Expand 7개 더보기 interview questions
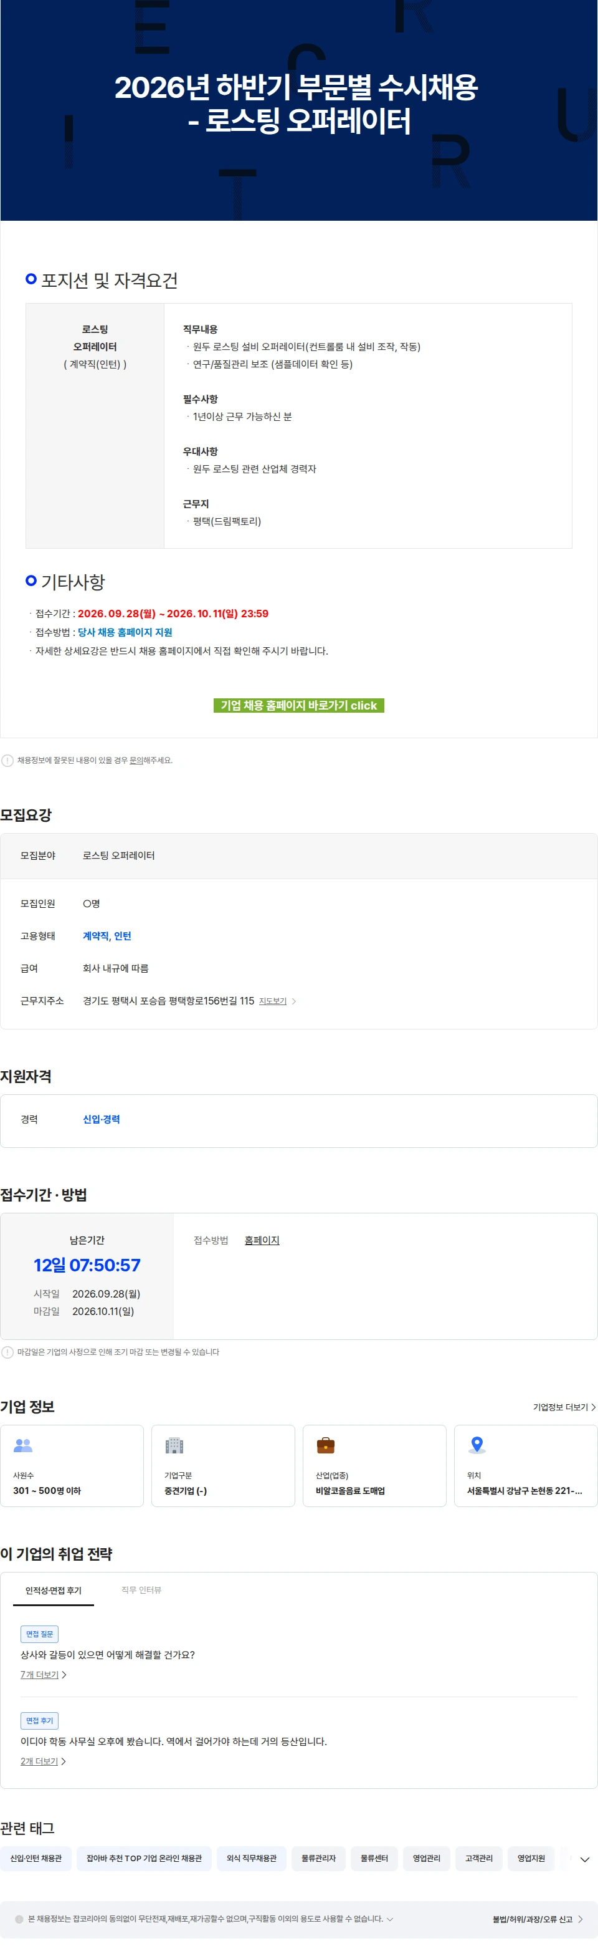598x1951 pixels. click(43, 1675)
